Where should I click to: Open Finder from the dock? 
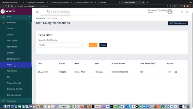coord(5,107)
